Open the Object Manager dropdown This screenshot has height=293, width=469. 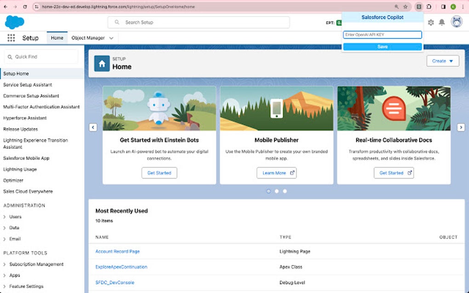coord(92,38)
